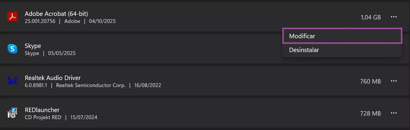Click the 760 MB size label
This screenshot has width=410, height=130.
click(x=370, y=81)
